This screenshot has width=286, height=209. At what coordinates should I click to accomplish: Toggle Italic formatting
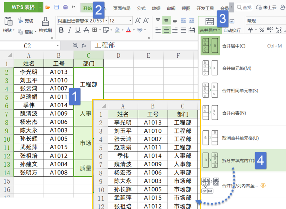(x=69, y=30)
